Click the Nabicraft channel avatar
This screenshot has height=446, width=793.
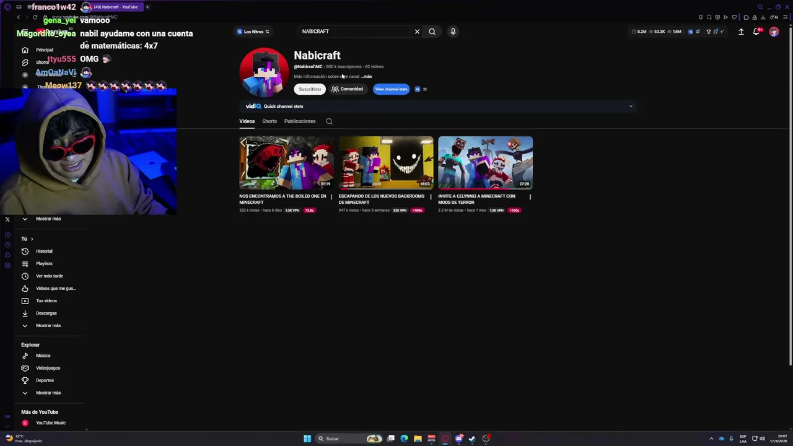[x=264, y=73]
